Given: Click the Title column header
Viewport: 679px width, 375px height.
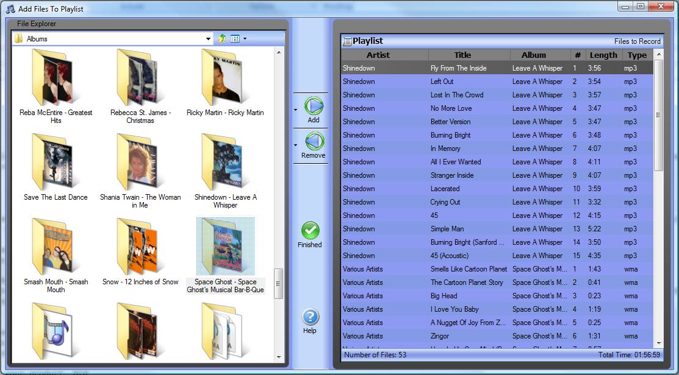Looking at the screenshot, I should (x=462, y=55).
